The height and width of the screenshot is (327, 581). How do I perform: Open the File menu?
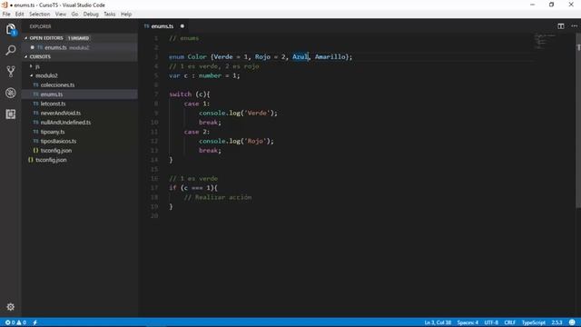[x=6, y=15]
